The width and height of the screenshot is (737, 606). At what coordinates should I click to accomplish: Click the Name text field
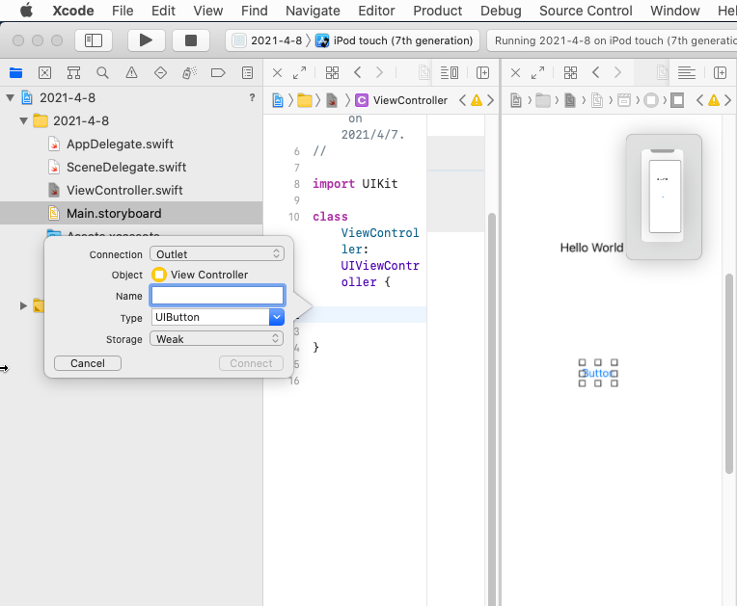(x=217, y=295)
